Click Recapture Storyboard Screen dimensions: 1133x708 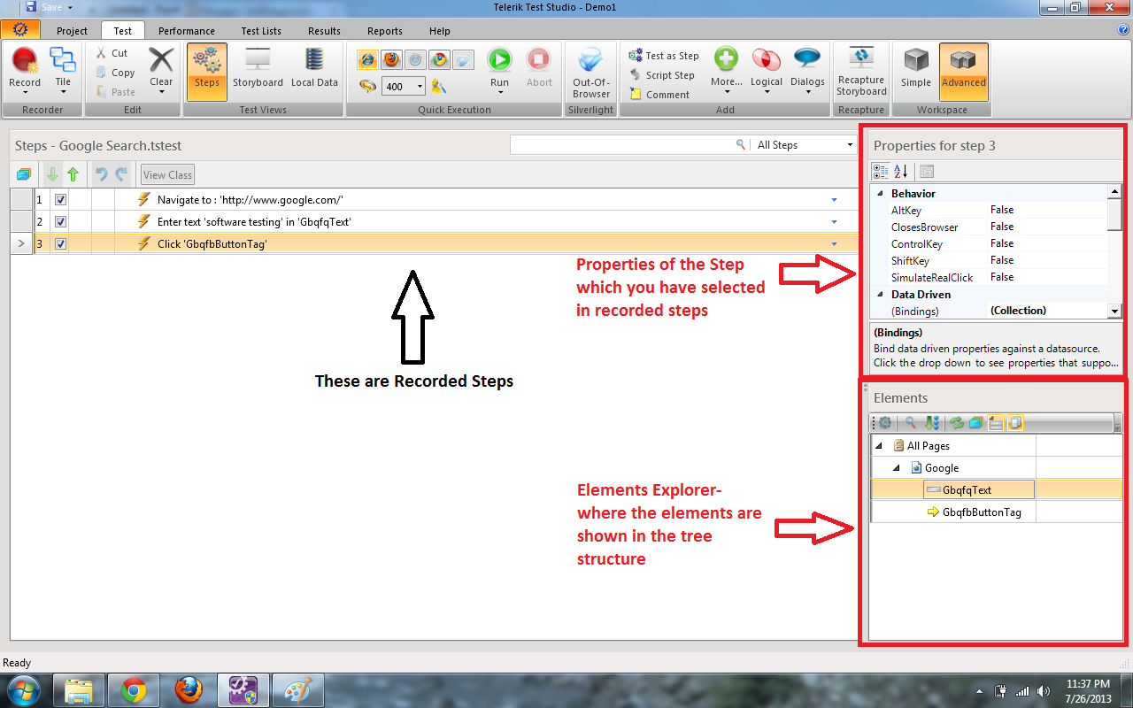pyautogui.click(x=861, y=71)
